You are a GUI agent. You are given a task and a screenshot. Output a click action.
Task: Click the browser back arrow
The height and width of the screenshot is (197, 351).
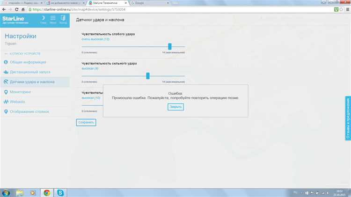4,9
